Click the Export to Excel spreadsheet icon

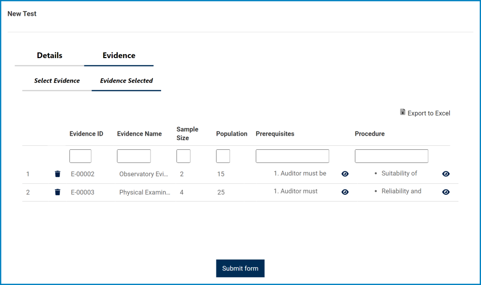(x=402, y=112)
